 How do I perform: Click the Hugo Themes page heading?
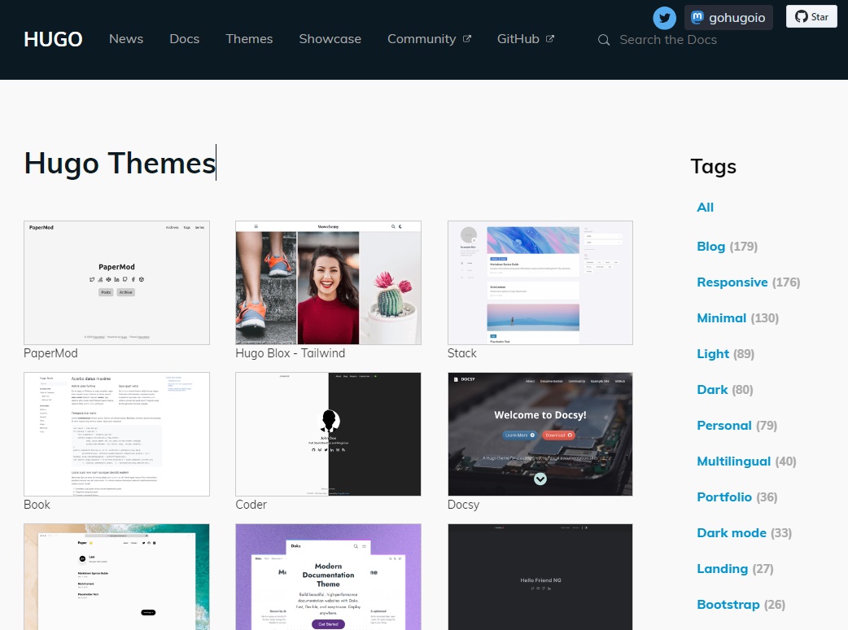tap(120, 163)
